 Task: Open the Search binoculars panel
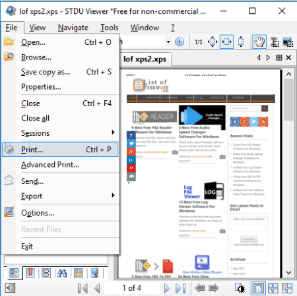pos(62,273)
